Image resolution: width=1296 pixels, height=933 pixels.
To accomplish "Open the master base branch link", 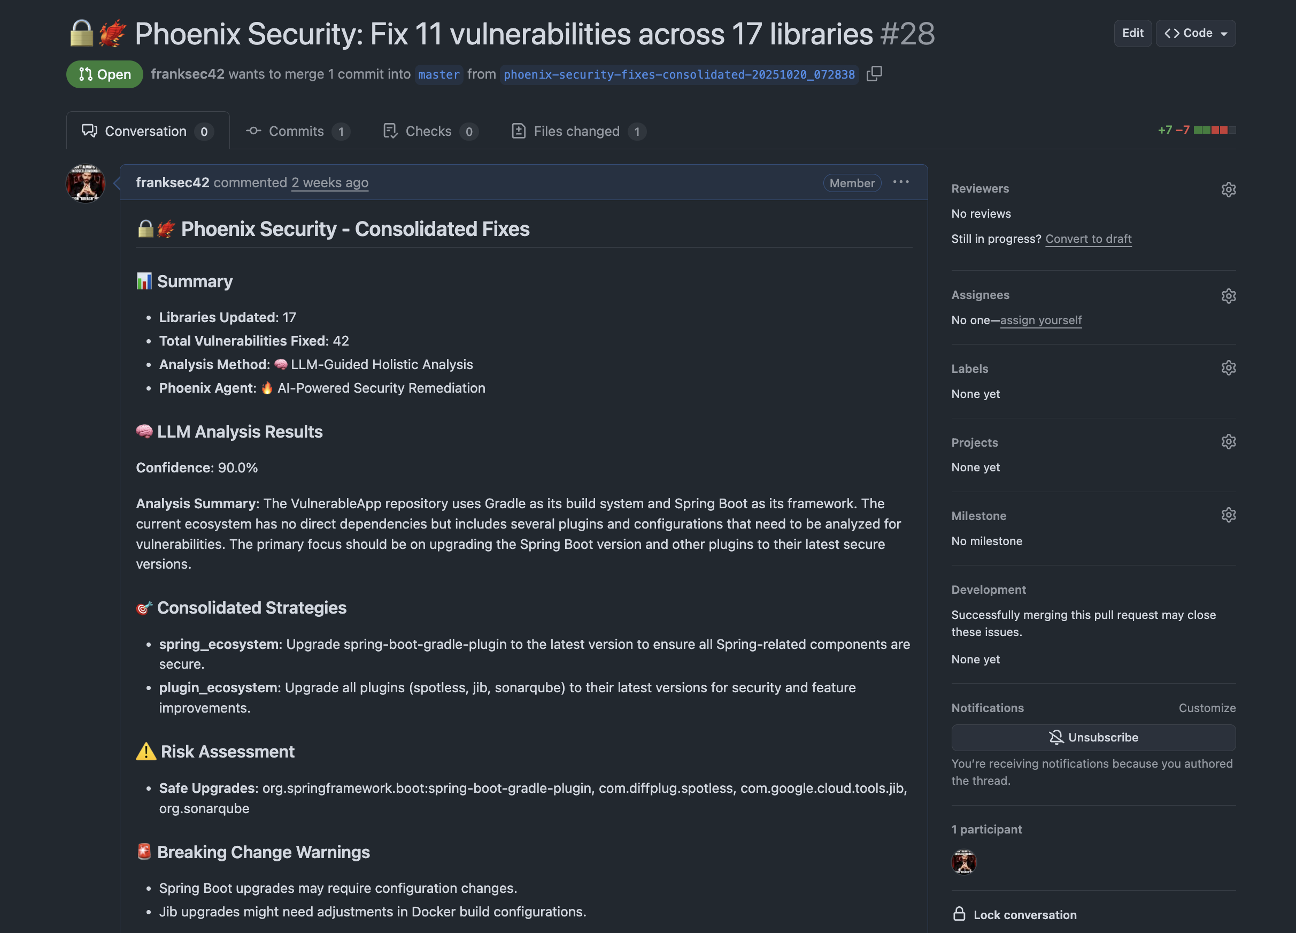I will pos(438,74).
